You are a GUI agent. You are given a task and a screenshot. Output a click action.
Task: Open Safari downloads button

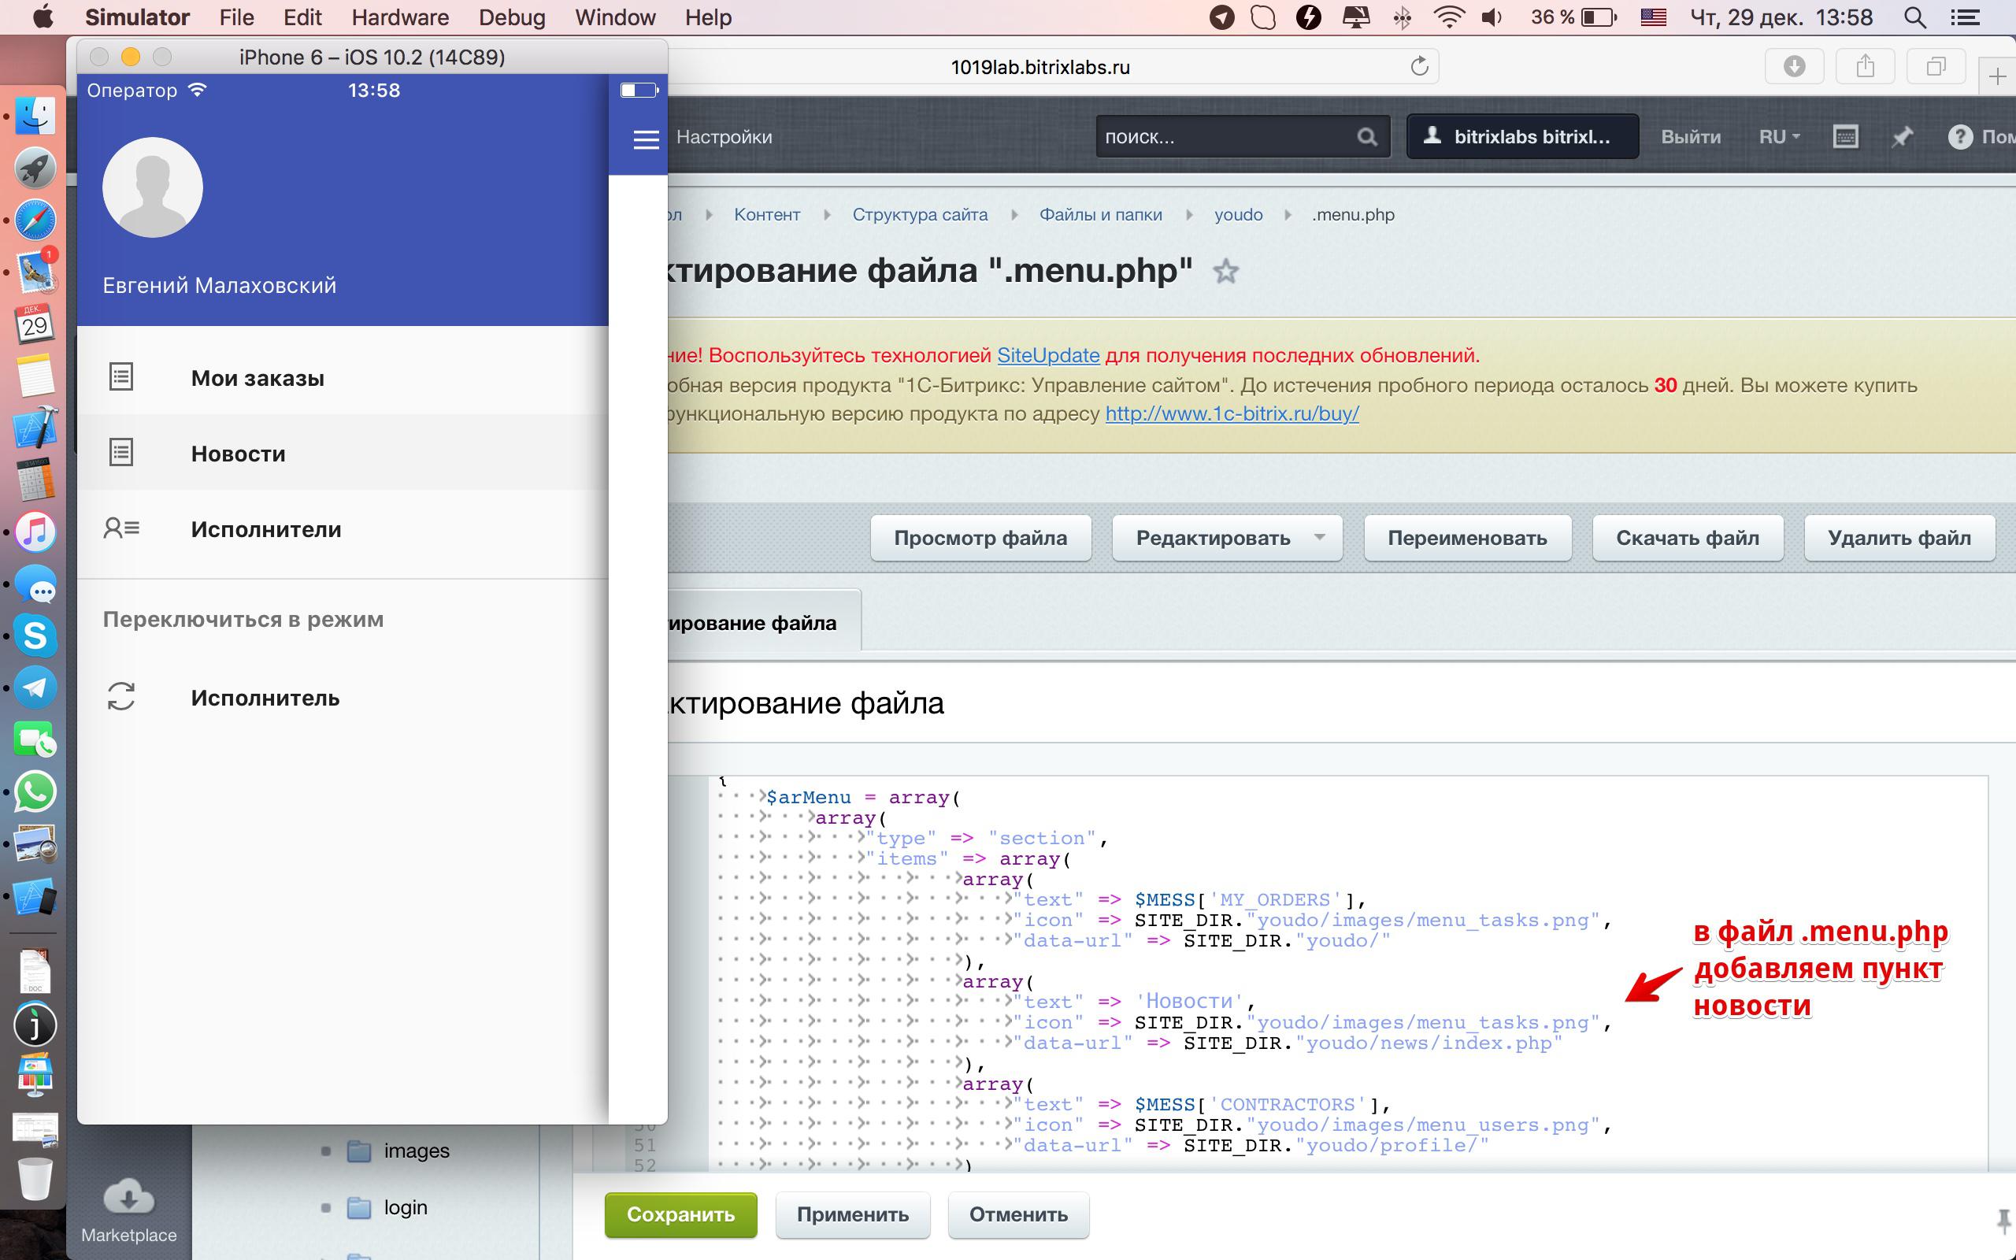click(x=1794, y=66)
